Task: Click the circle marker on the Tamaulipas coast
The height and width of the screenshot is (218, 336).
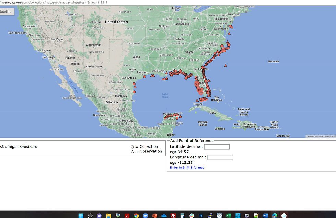Action: click(134, 92)
